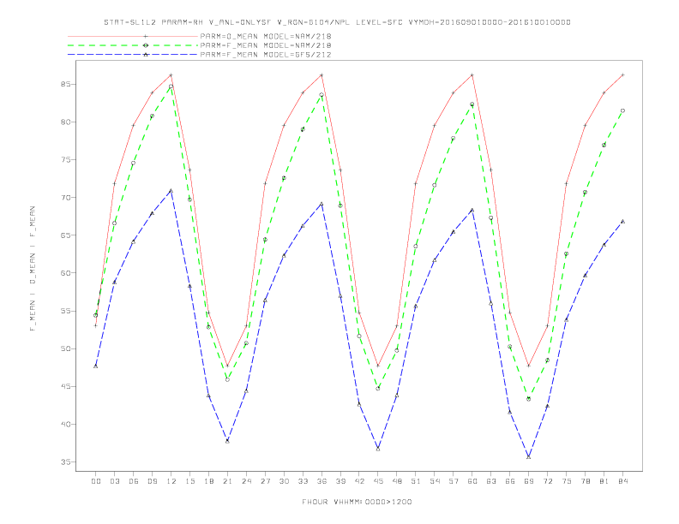Image resolution: width=679 pixels, height=524 pixels.
Task: Click x-axis forecast hour label 51
Action: point(416,481)
